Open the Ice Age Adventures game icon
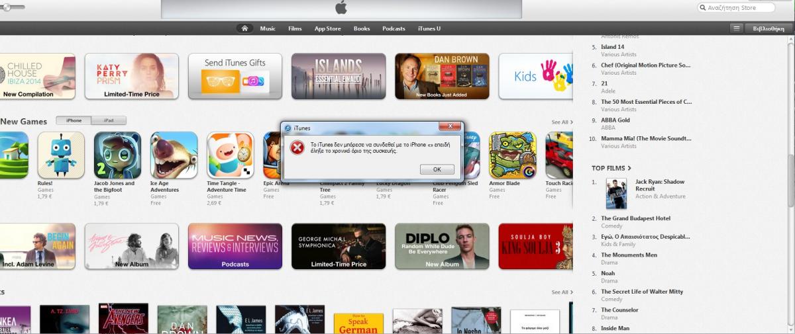Viewport: 795px width, 334px height. pyautogui.click(x=174, y=155)
